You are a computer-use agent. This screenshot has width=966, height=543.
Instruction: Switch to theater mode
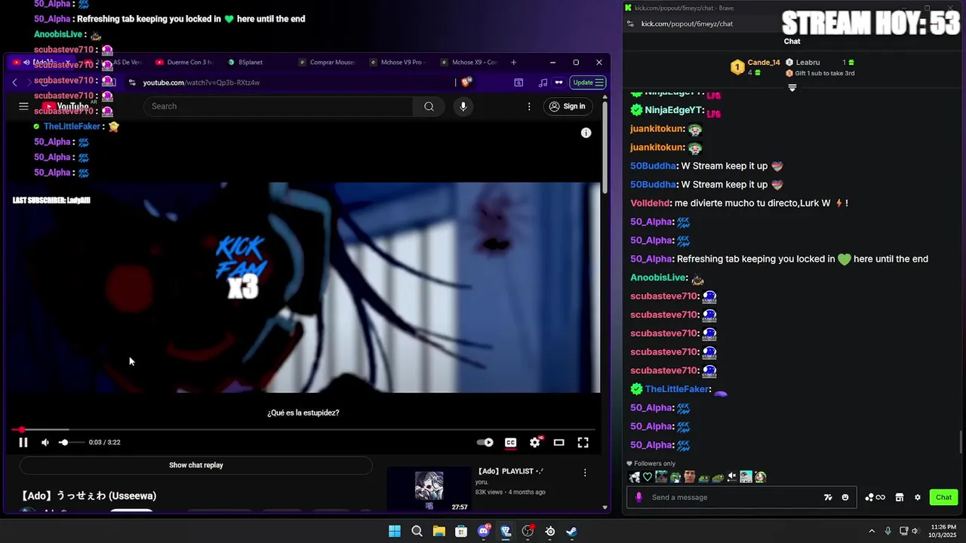pos(559,443)
